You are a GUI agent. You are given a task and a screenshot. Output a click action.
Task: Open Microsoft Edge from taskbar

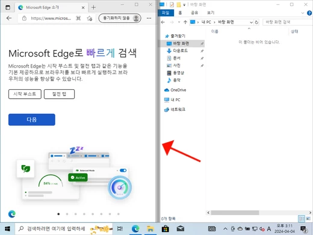coord(135,229)
